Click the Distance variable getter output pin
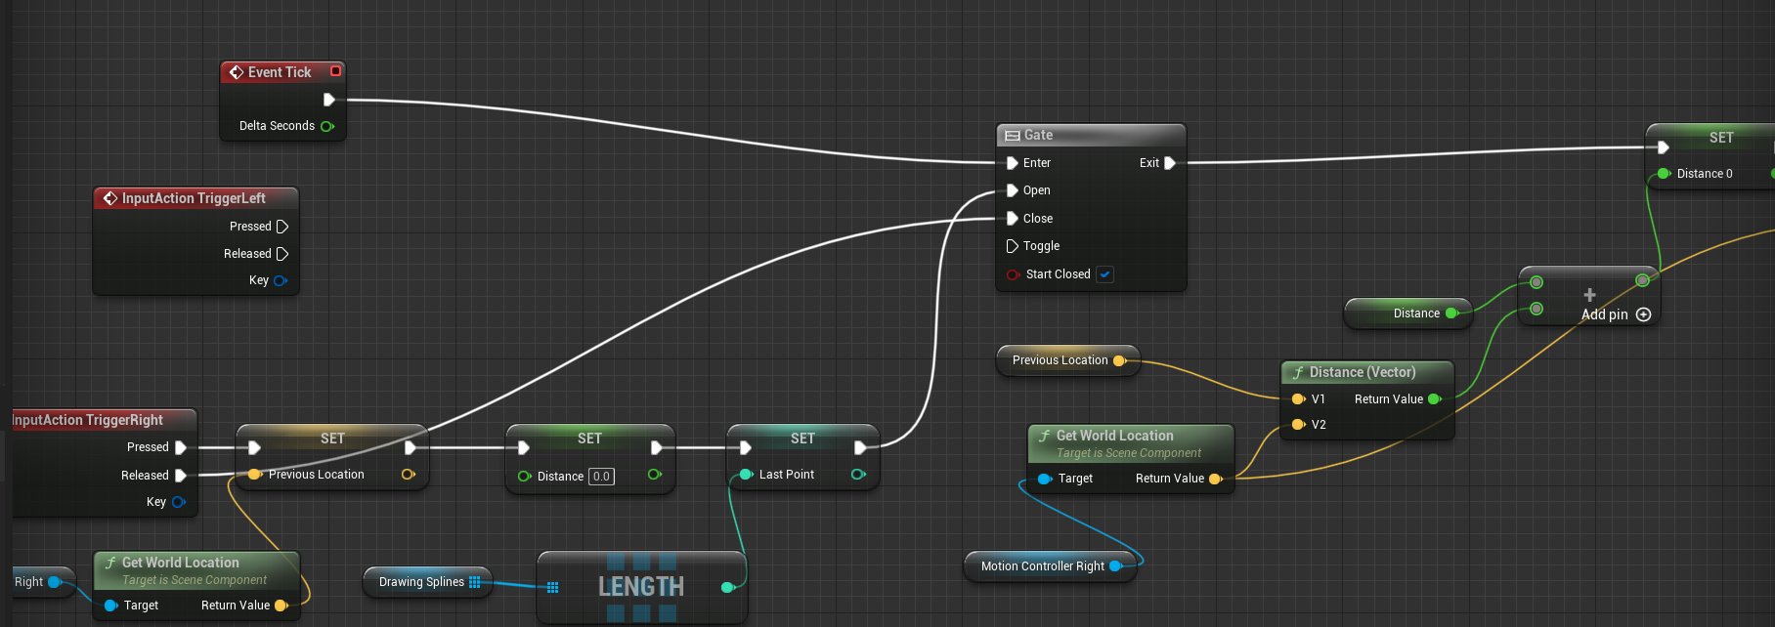This screenshot has height=627, width=1775. (1452, 313)
